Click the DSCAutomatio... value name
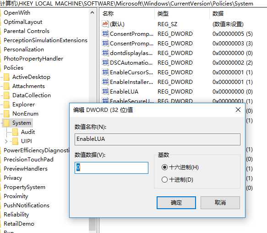Screen dimensions: 267x233 [x=131, y=62]
